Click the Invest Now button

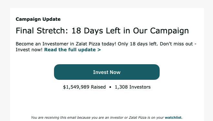(x=107, y=72)
